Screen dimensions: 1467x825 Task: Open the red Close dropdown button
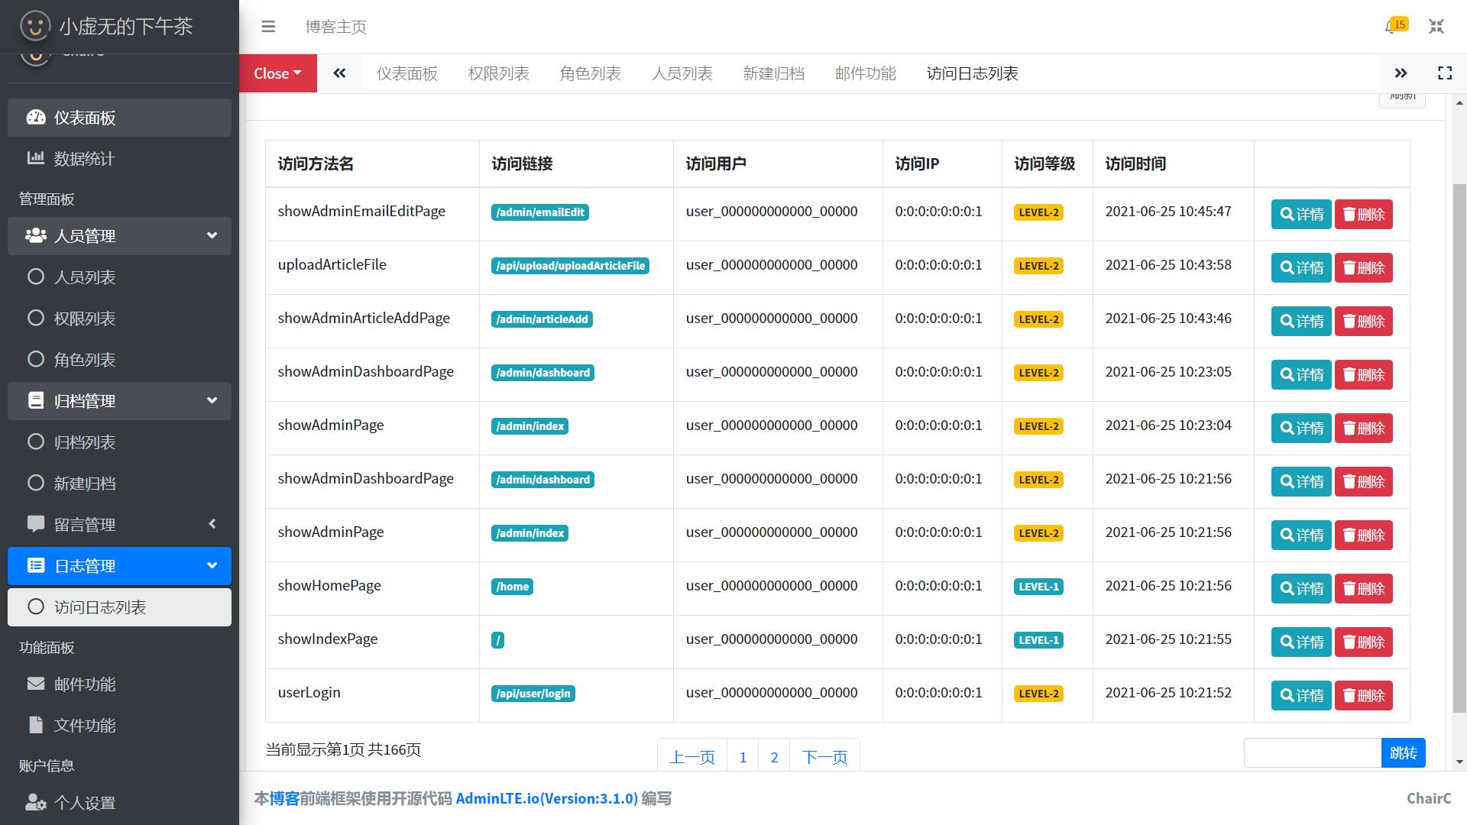(x=277, y=73)
